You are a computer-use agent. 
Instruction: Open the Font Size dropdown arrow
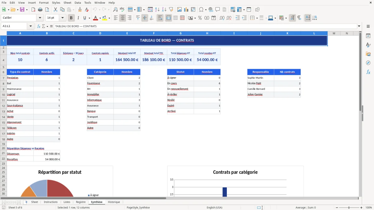click(62, 18)
